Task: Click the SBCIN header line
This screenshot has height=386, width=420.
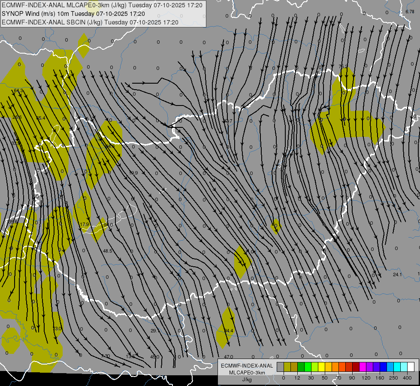Action: tap(90, 22)
